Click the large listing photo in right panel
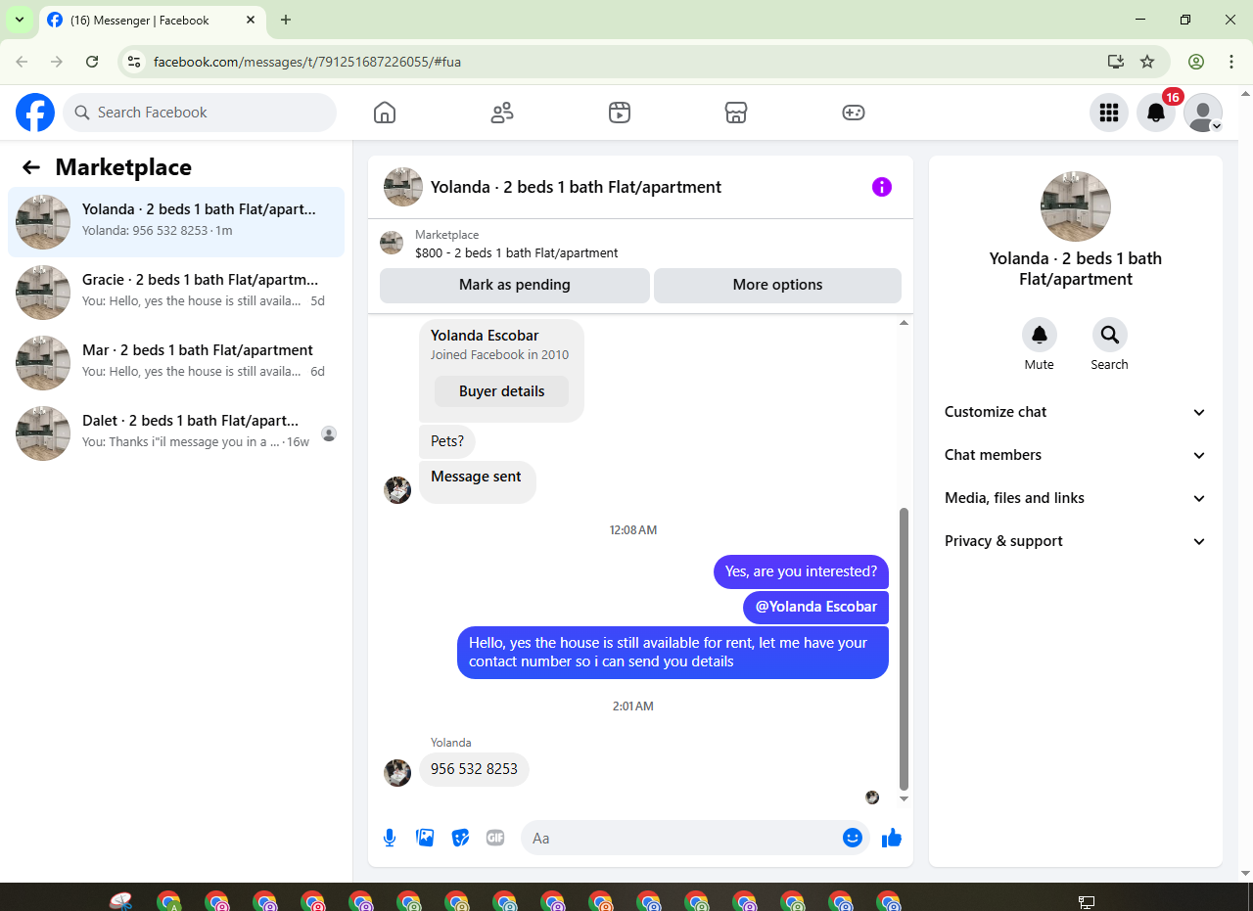 pos(1075,206)
